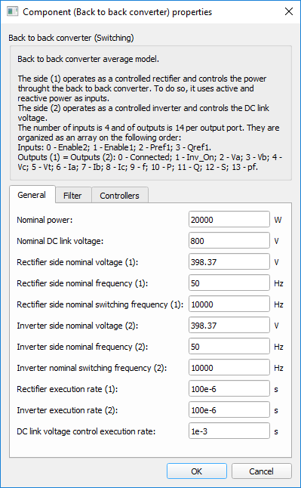The image size is (301, 488).
Task: Click the Inverter side nominal voltage (2) field
Action: pos(229,326)
